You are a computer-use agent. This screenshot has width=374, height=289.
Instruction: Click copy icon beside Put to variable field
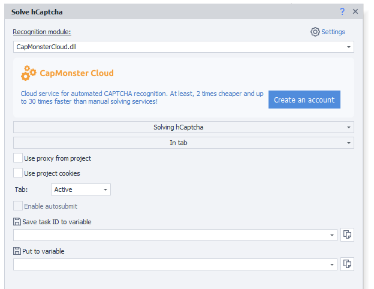347,264
